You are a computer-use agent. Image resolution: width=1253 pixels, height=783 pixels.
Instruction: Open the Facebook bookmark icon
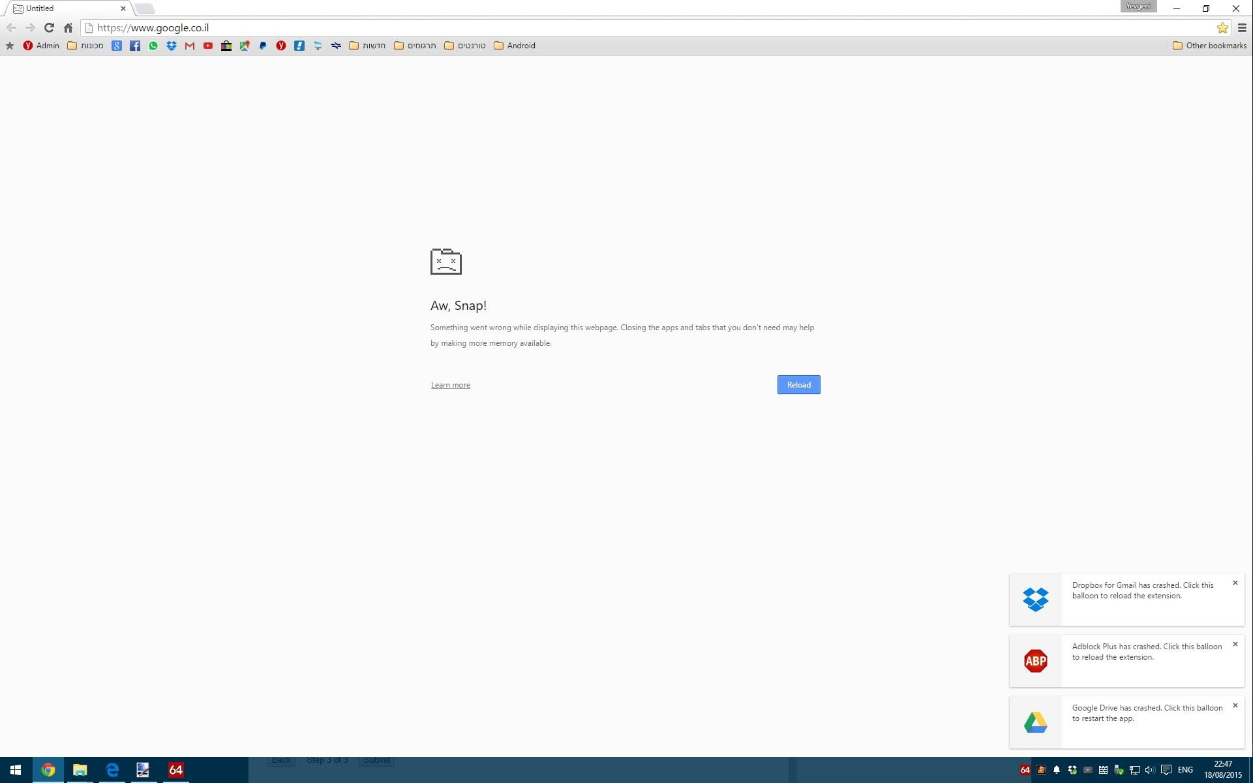click(135, 46)
